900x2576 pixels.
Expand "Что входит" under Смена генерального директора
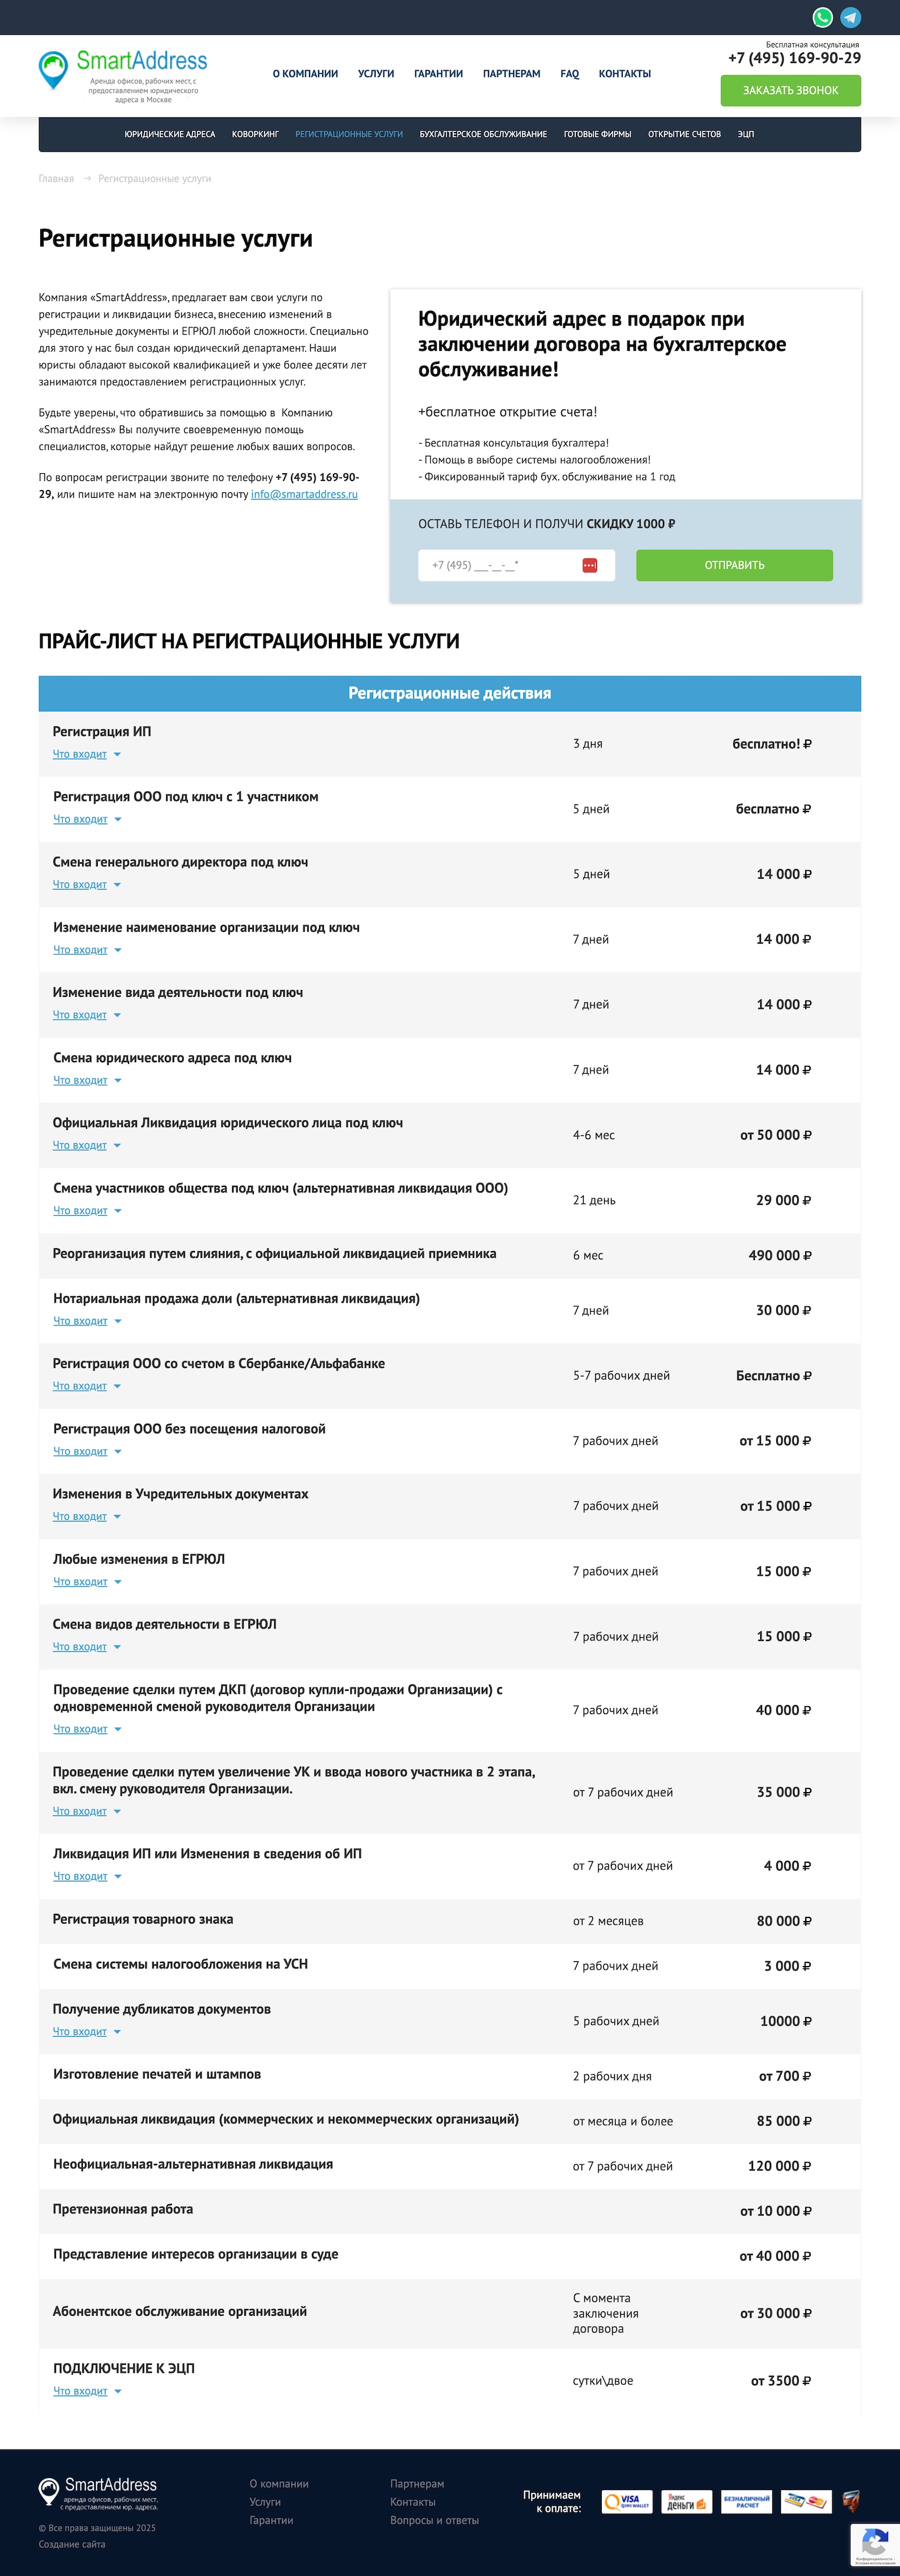(80, 885)
